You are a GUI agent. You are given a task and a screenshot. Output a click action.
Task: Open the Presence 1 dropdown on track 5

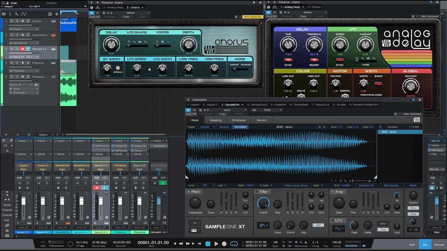(x=24, y=93)
